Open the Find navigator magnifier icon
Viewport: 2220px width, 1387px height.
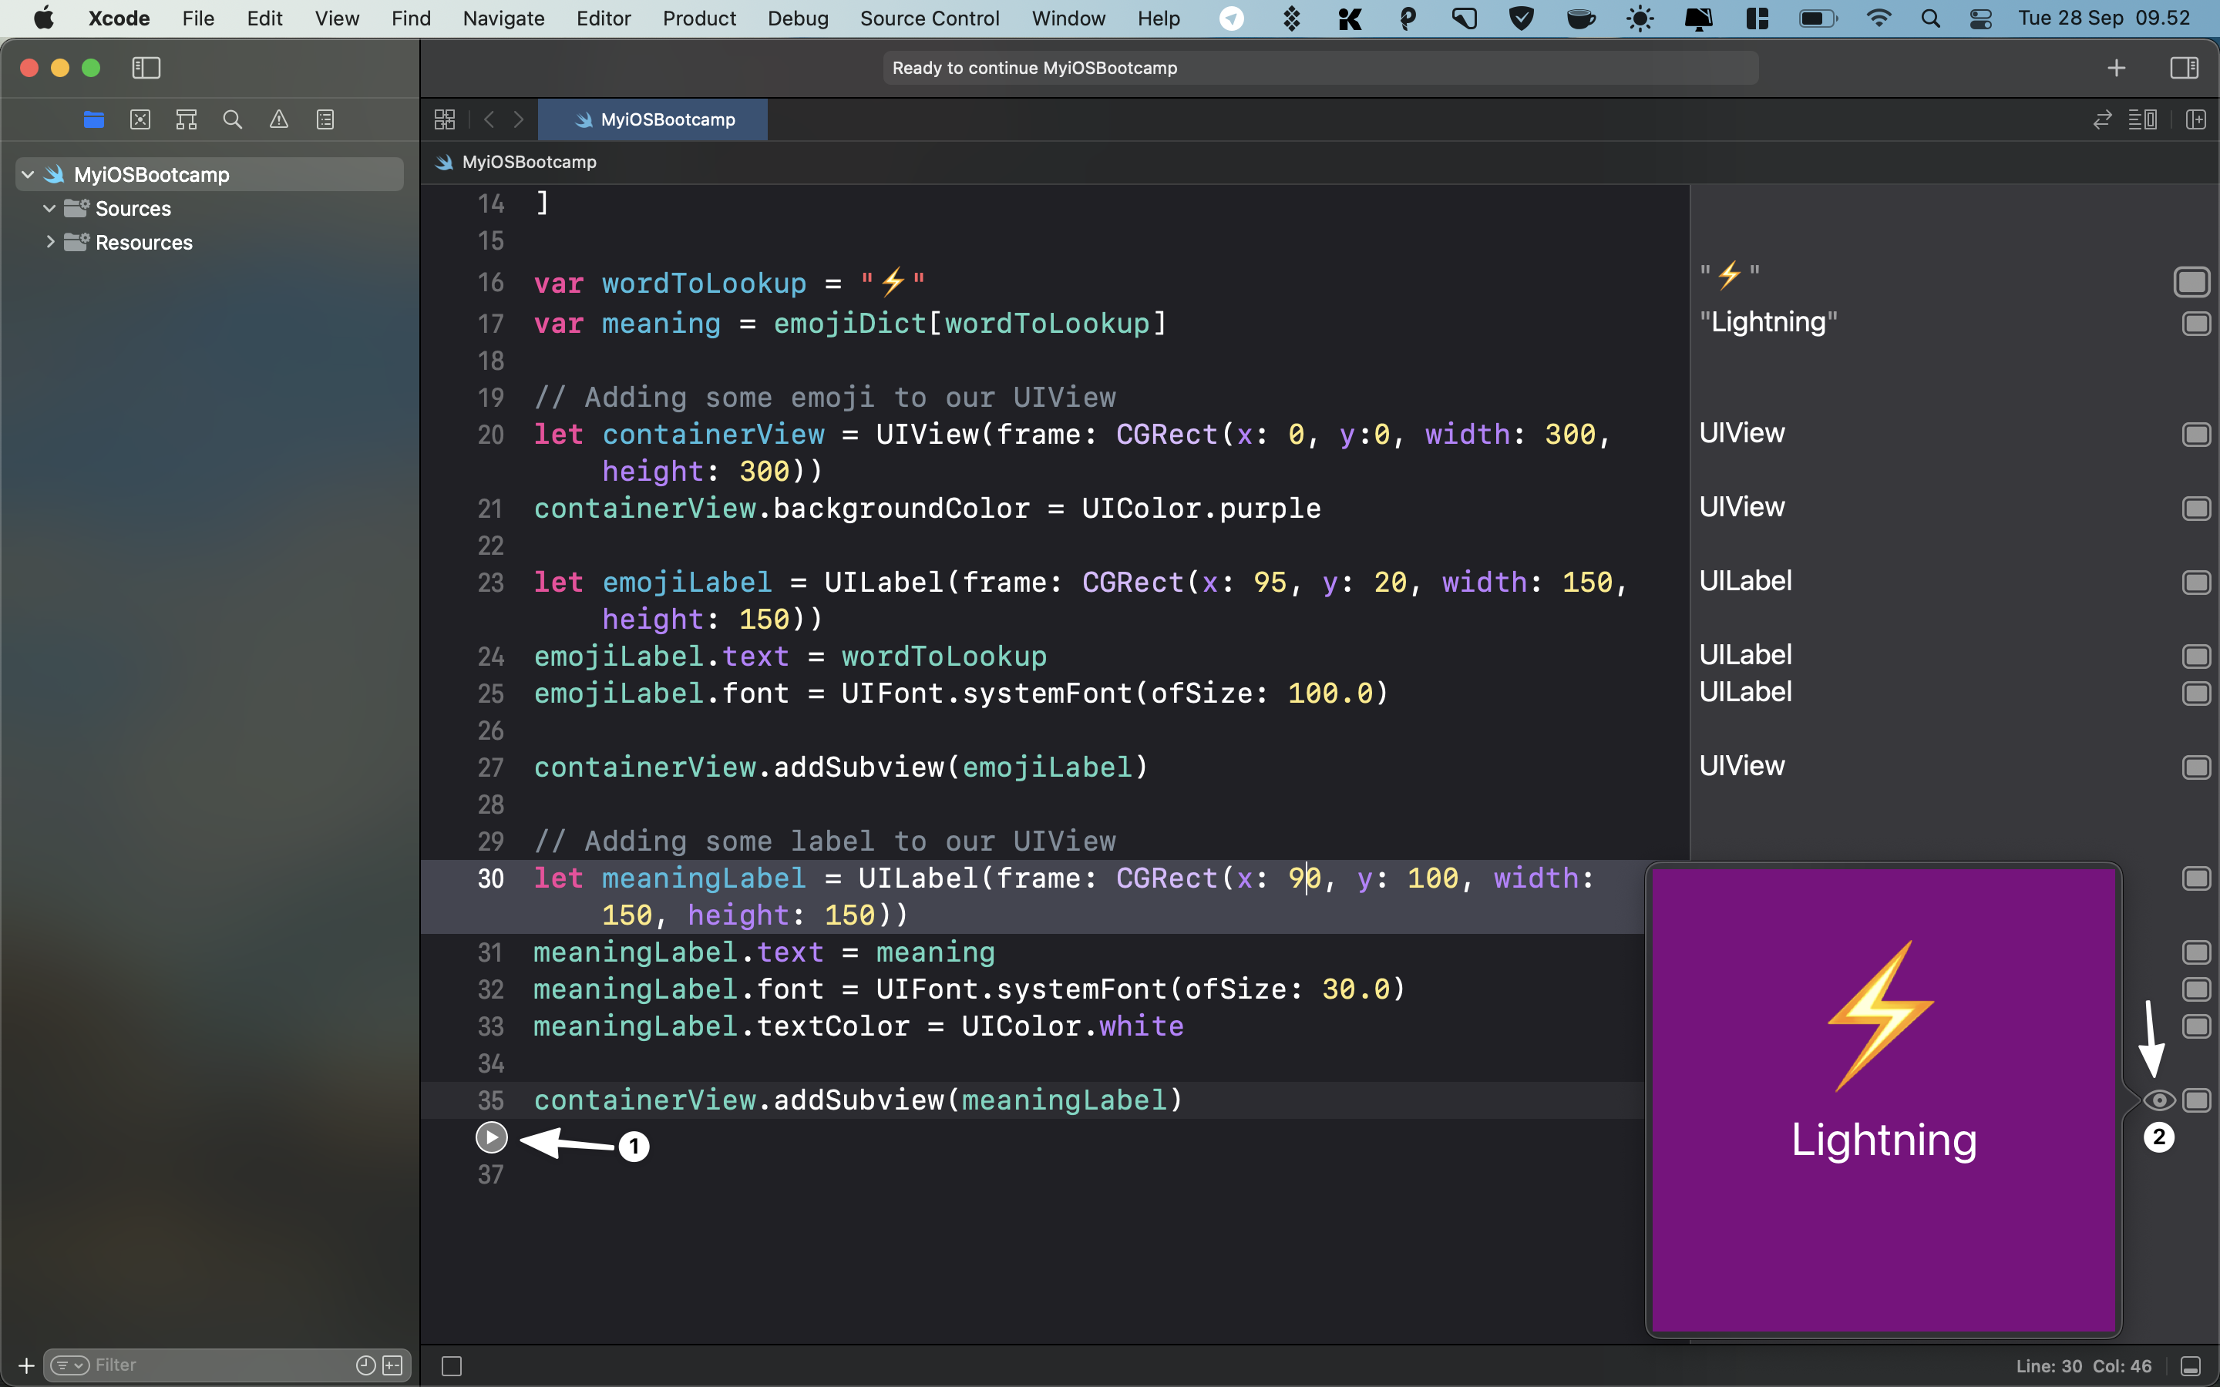(x=233, y=119)
